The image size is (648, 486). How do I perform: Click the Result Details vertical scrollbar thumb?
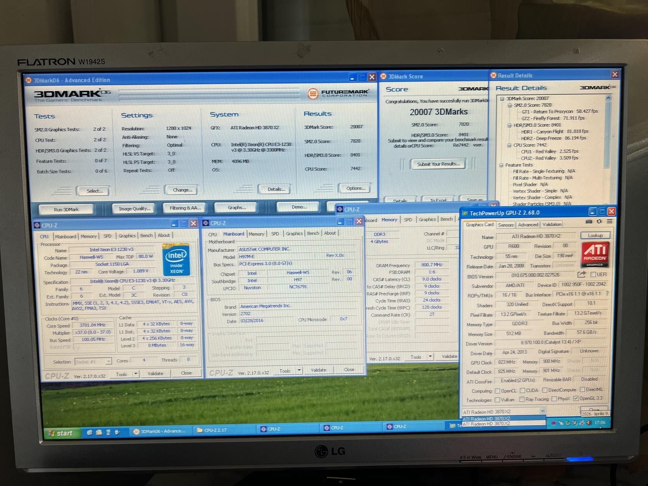point(608,135)
